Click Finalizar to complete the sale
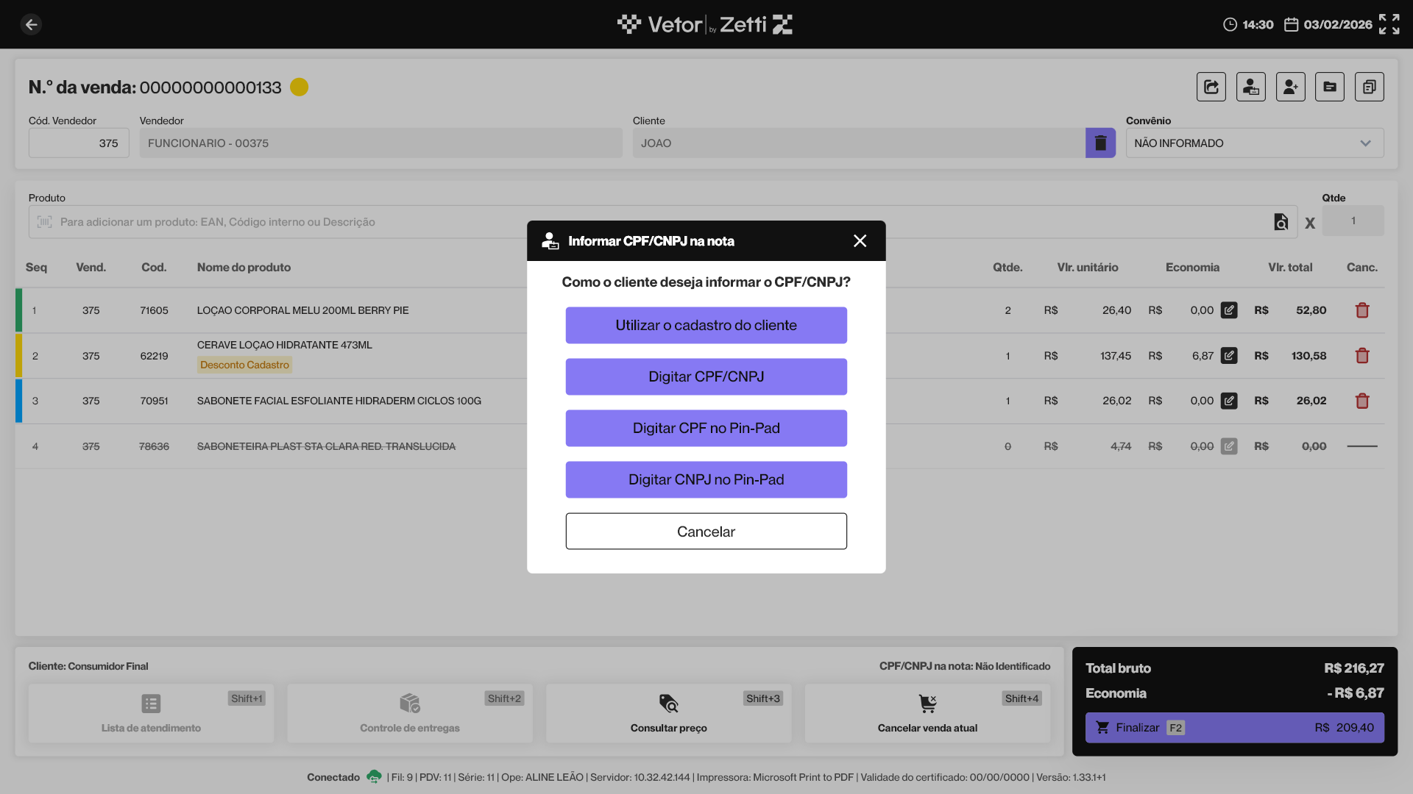 pyautogui.click(x=1234, y=727)
